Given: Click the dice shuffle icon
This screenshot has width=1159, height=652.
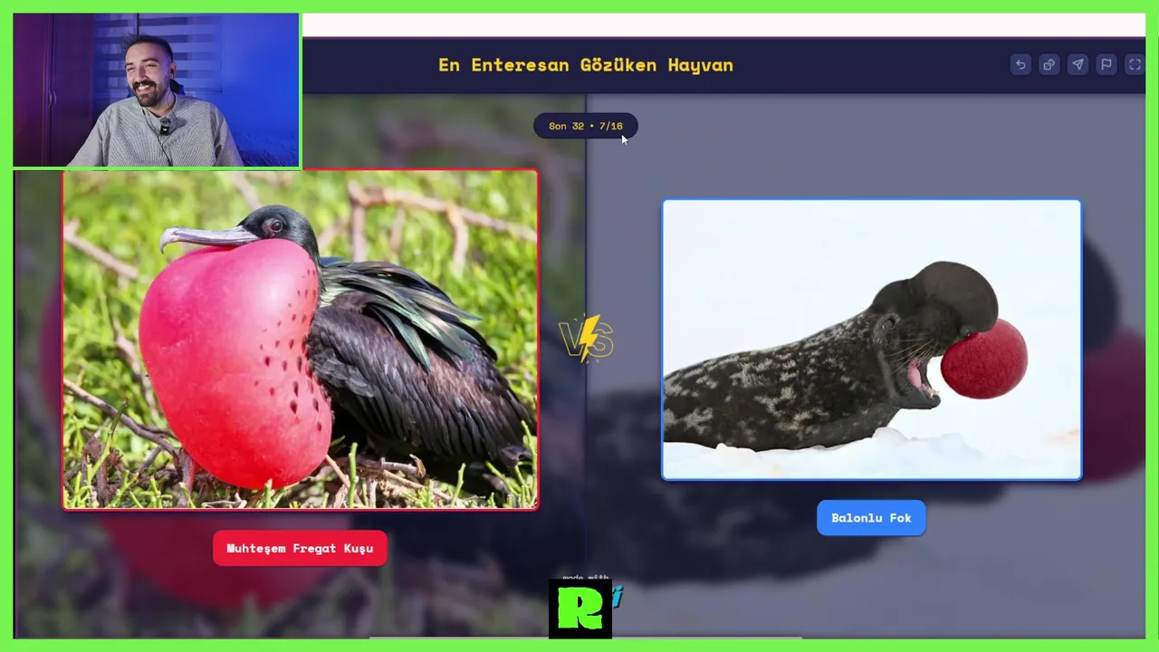Looking at the screenshot, I should [x=1049, y=64].
